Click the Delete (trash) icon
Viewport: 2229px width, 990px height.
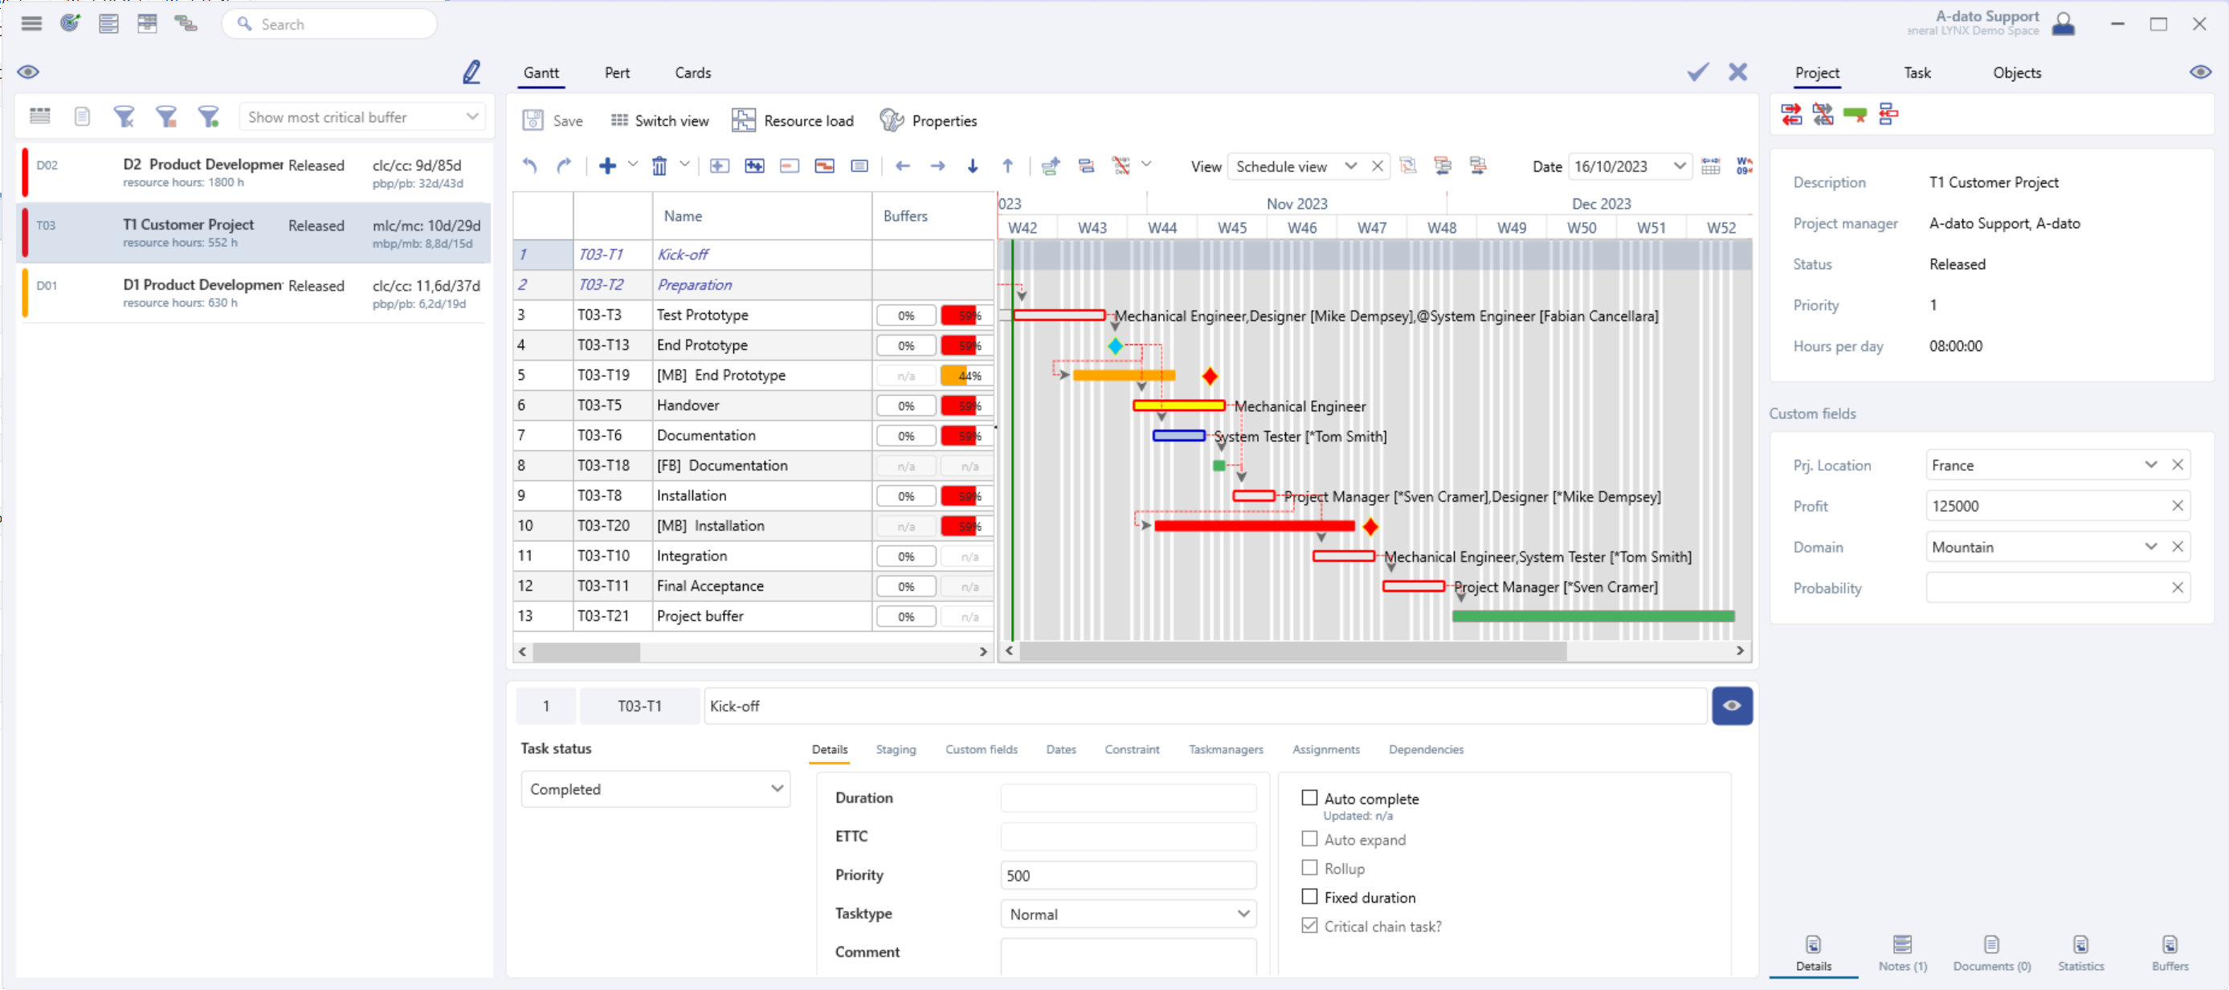point(659,165)
